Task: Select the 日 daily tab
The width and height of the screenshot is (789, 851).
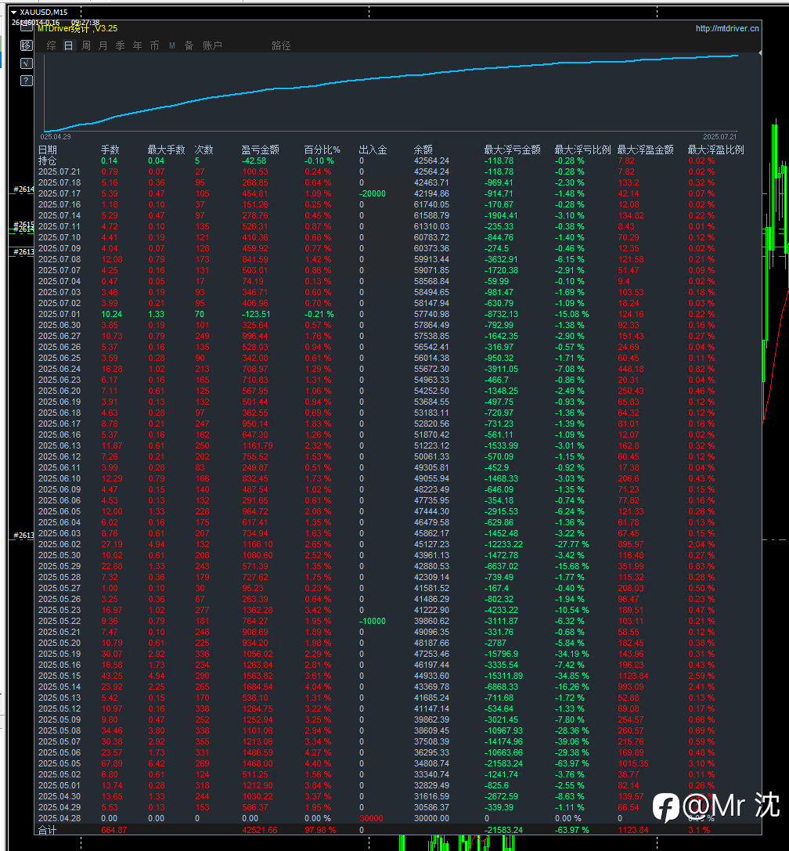Action: pyautogui.click(x=68, y=45)
